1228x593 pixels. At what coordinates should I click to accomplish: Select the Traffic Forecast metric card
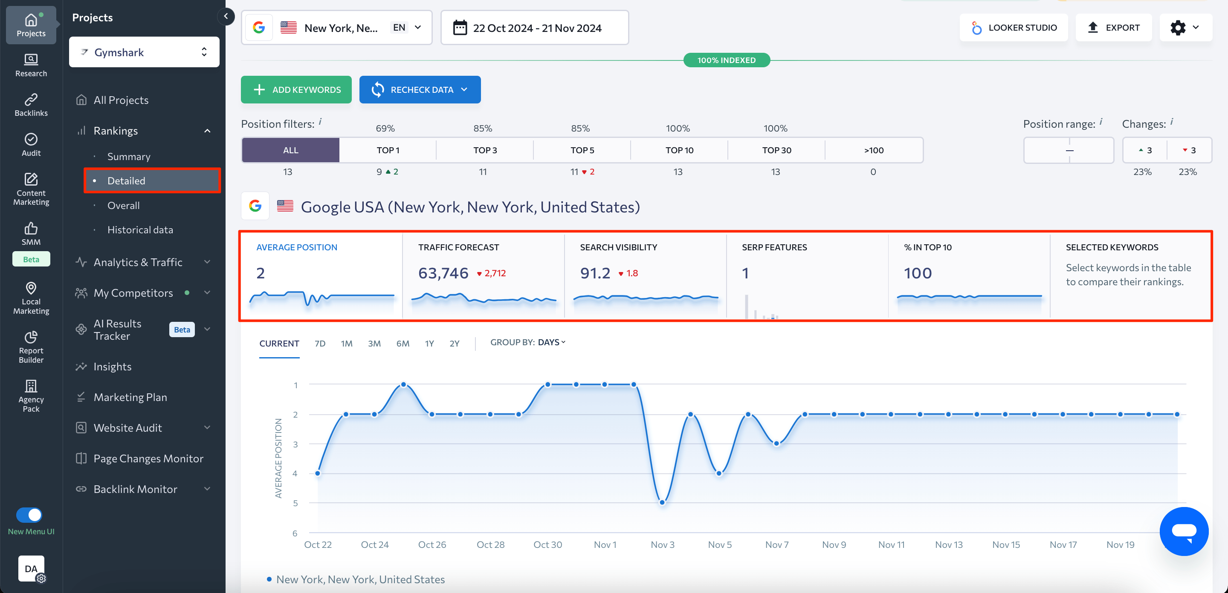(x=484, y=276)
